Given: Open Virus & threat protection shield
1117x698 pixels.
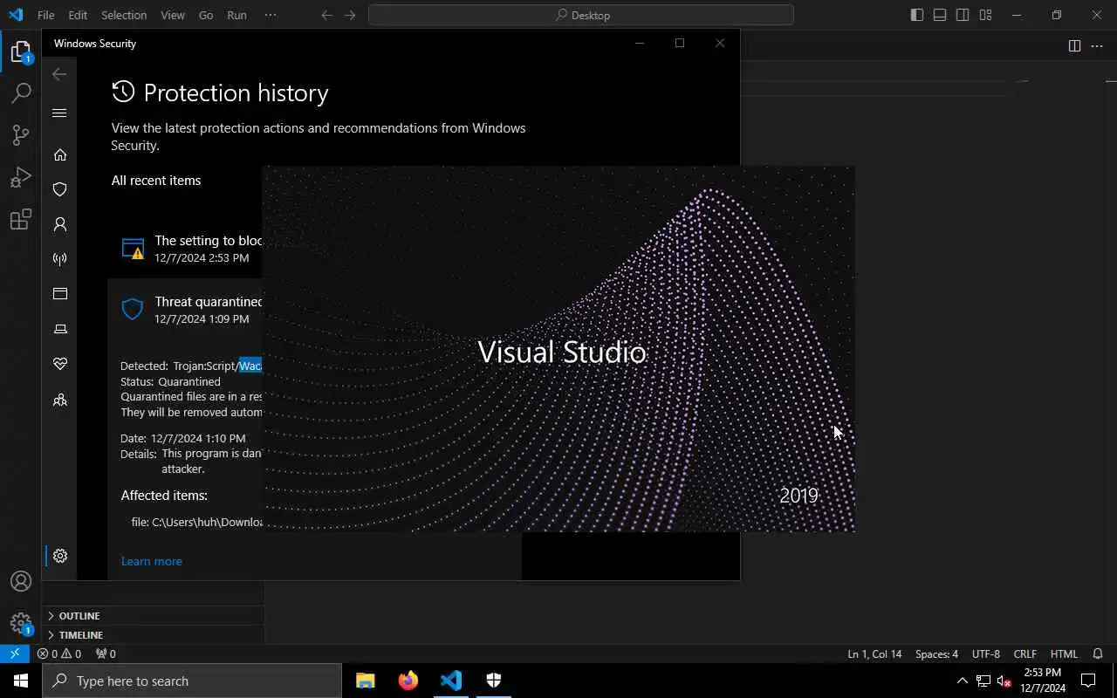Looking at the screenshot, I should (60, 189).
